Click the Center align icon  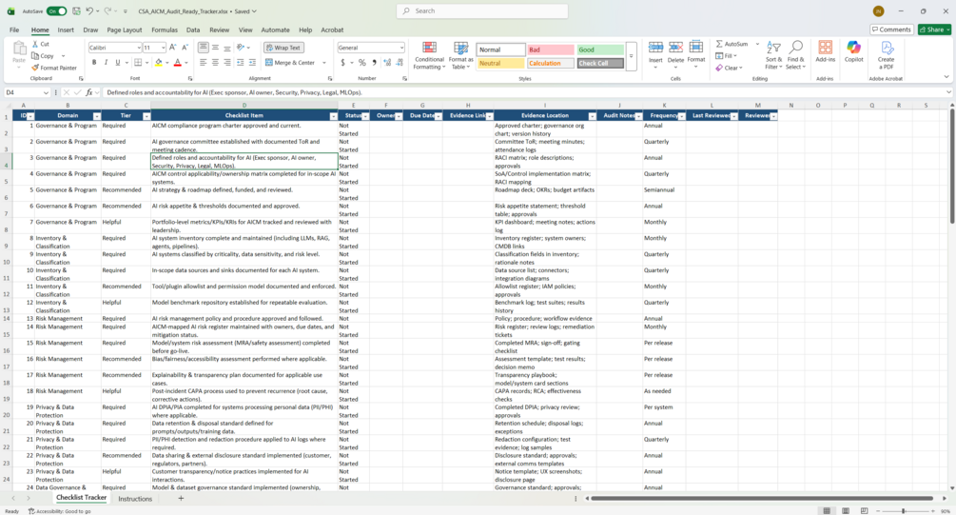[215, 62]
